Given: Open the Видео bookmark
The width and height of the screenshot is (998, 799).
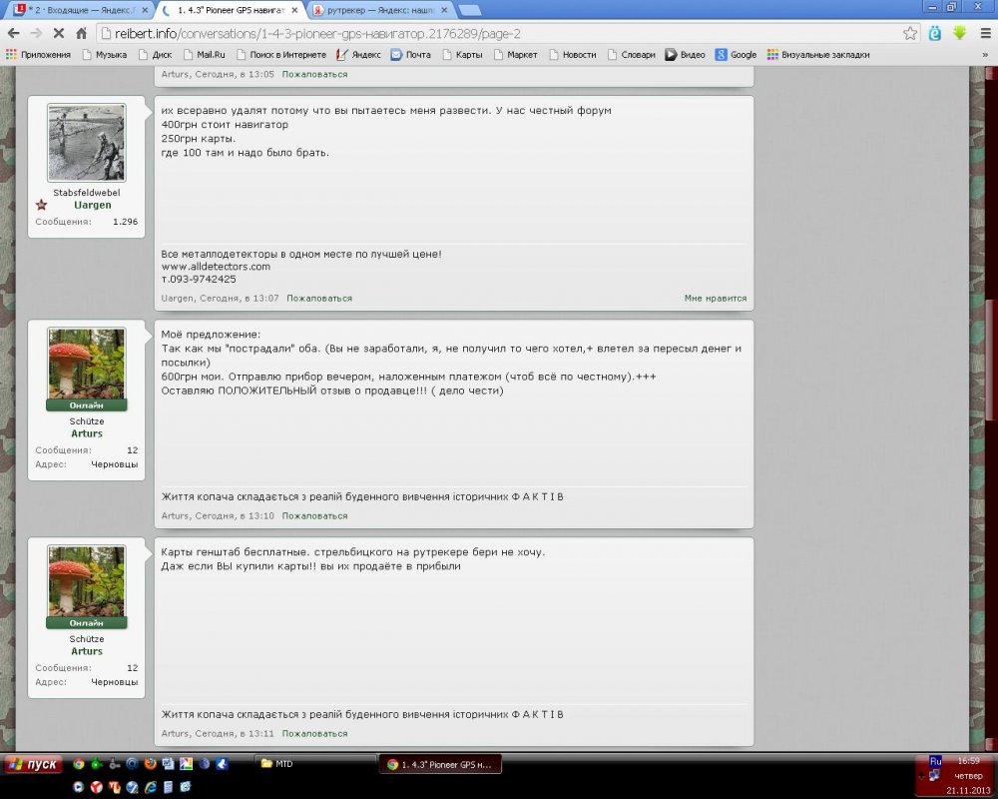Looking at the screenshot, I should coord(686,55).
